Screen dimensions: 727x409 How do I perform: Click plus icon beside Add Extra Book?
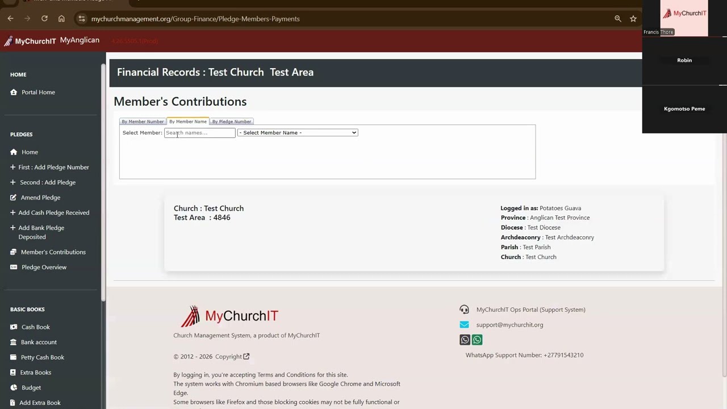coord(13,403)
